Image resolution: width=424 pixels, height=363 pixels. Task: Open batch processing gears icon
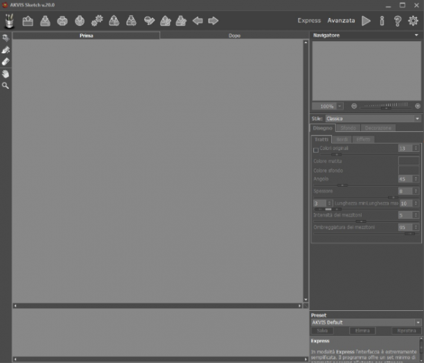point(97,21)
